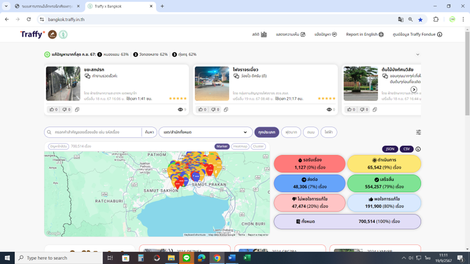The width and height of the screenshot is (470, 264).
Task: Click info icon next to CSV button
Action: [418, 149]
